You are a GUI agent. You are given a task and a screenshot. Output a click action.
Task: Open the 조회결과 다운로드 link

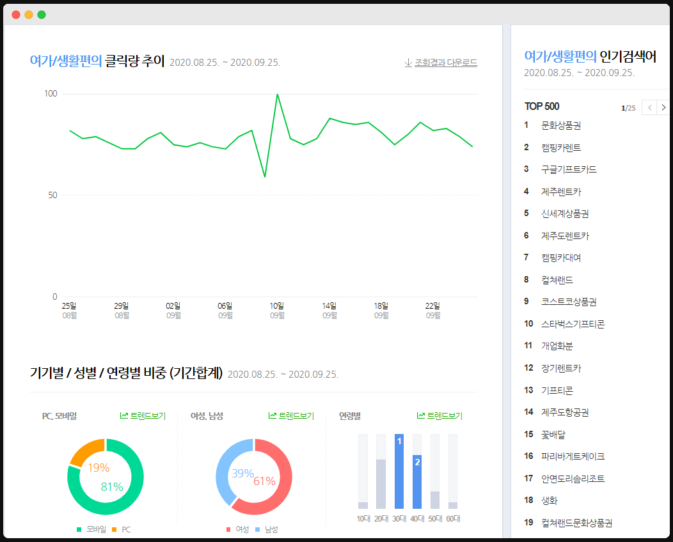[445, 63]
